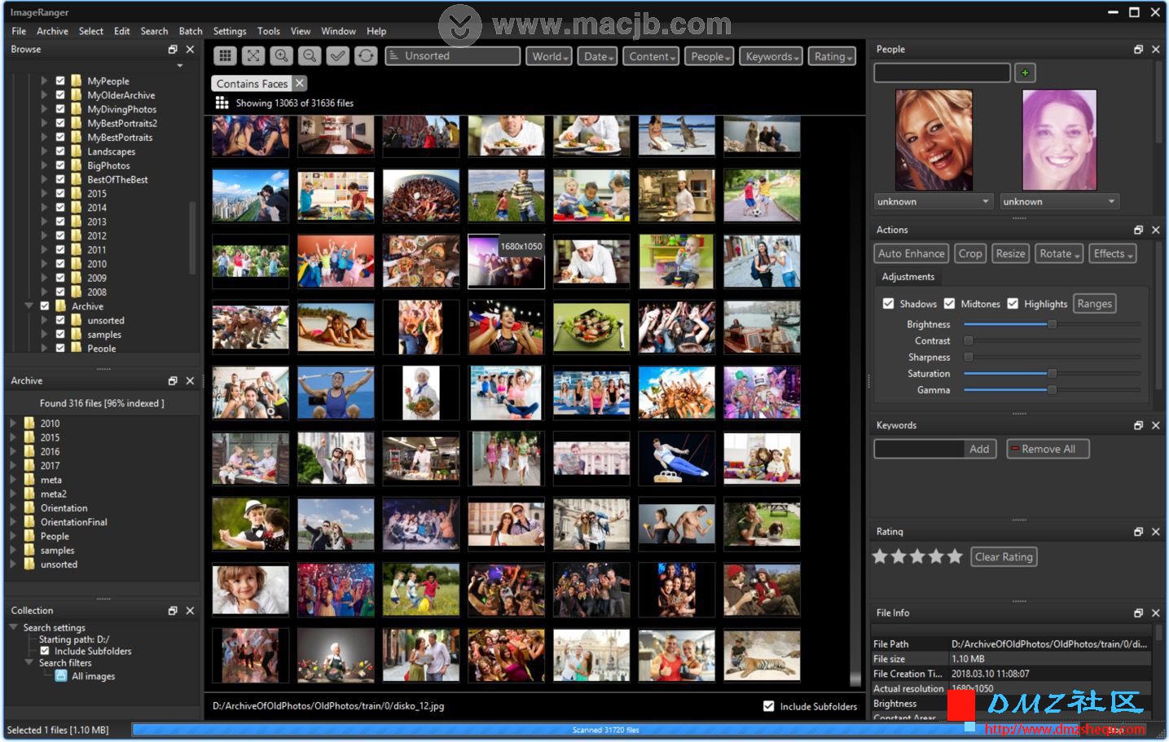Open the Keywords filter dropdown
The height and width of the screenshot is (742, 1169).
(x=771, y=56)
